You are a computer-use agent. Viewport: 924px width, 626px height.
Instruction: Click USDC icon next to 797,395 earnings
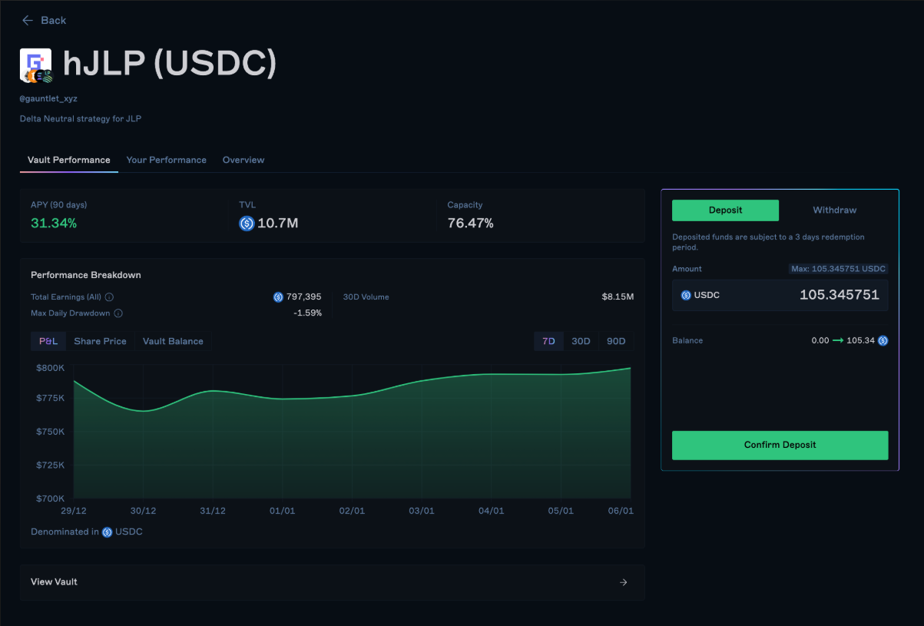tap(278, 297)
